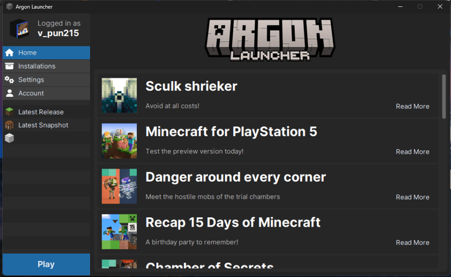Read More about Sculk shrieker
Screen dimensions: 451x277
412,106
